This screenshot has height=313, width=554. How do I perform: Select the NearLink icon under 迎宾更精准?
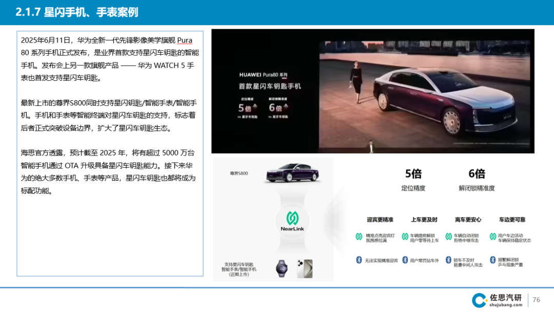pyautogui.click(x=359, y=236)
